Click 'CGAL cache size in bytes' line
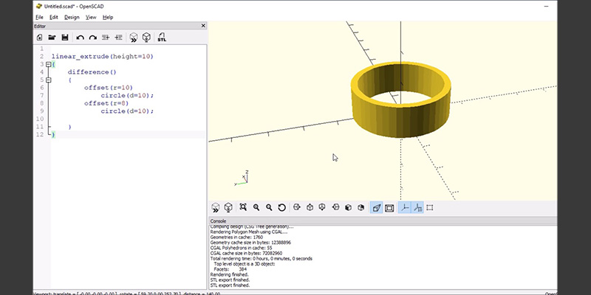Screen dimensions: 591x295 pyautogui.click(x=246, y=253)
